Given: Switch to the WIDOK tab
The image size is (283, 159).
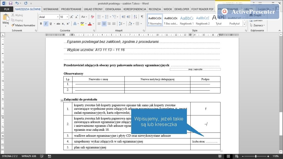Looking at the screenshot, I should (x=168, y=9).
